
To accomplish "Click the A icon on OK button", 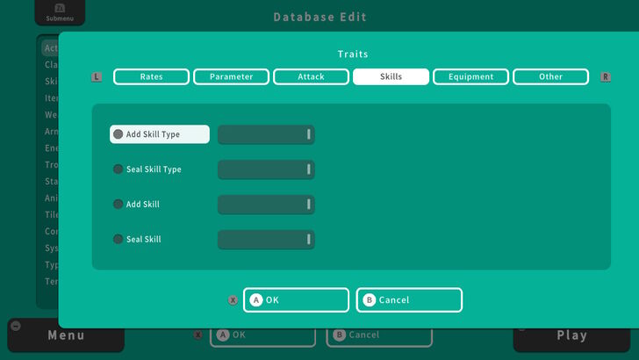I will [256, 300].
